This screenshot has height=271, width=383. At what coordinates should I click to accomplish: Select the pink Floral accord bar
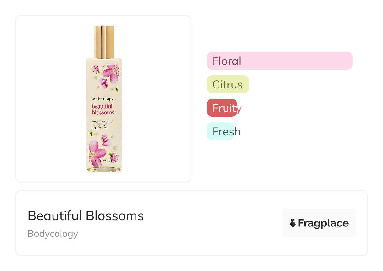click(x=279, y=61)
